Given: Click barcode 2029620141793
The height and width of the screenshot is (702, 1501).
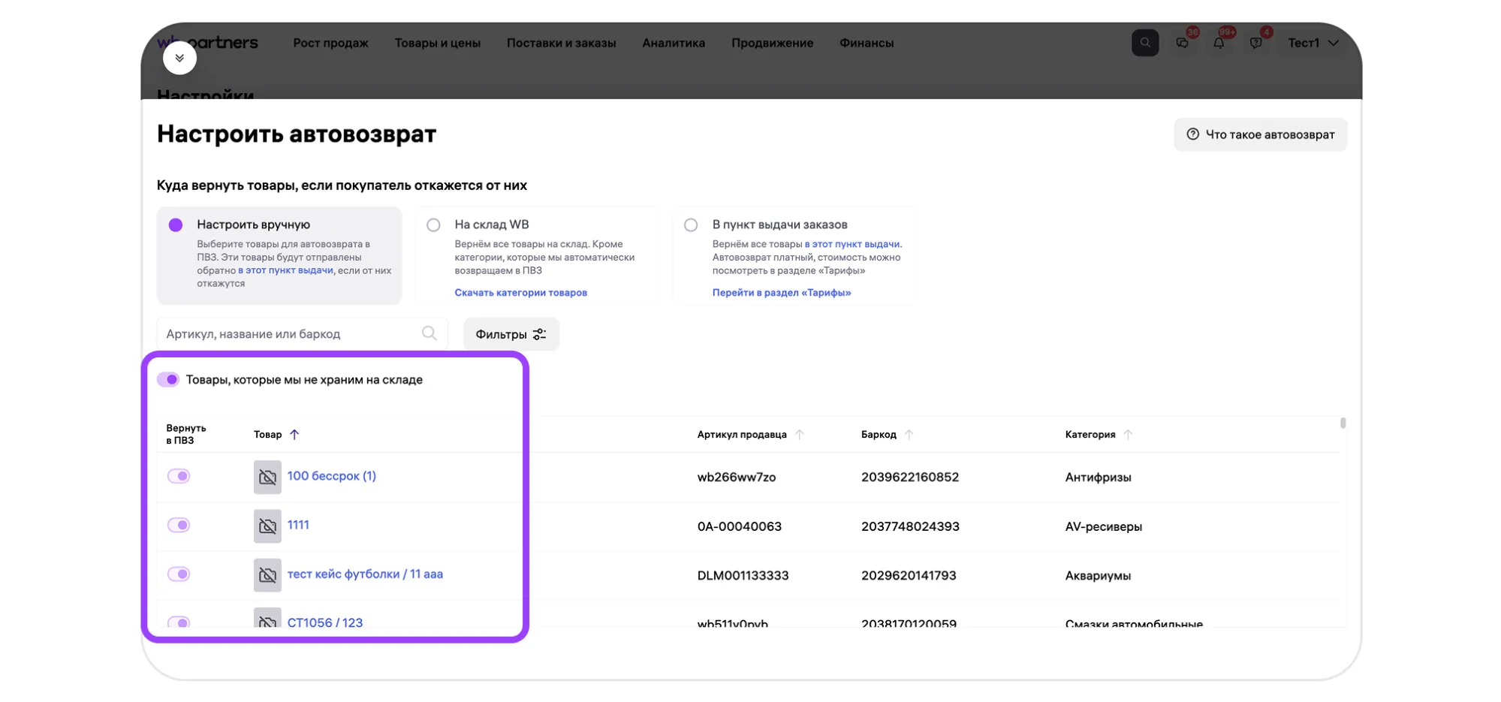Looking at the screenshot, I should pyautogui.click(x=909, y=575).
